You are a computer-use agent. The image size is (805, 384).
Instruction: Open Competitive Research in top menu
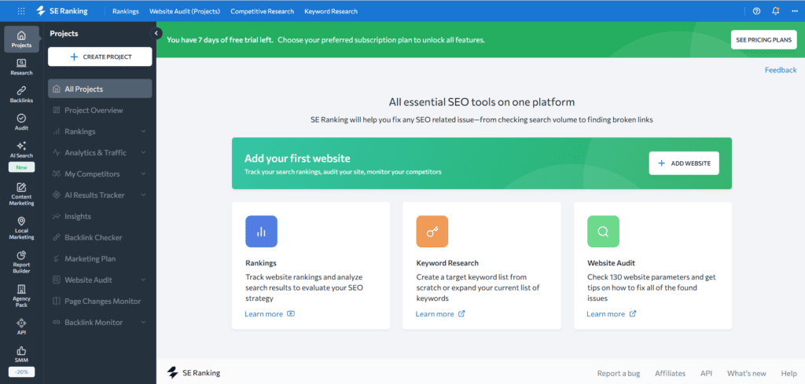click(262, 12)
